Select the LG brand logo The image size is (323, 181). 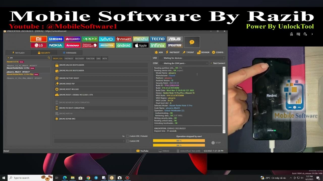(x=39, y=45)
